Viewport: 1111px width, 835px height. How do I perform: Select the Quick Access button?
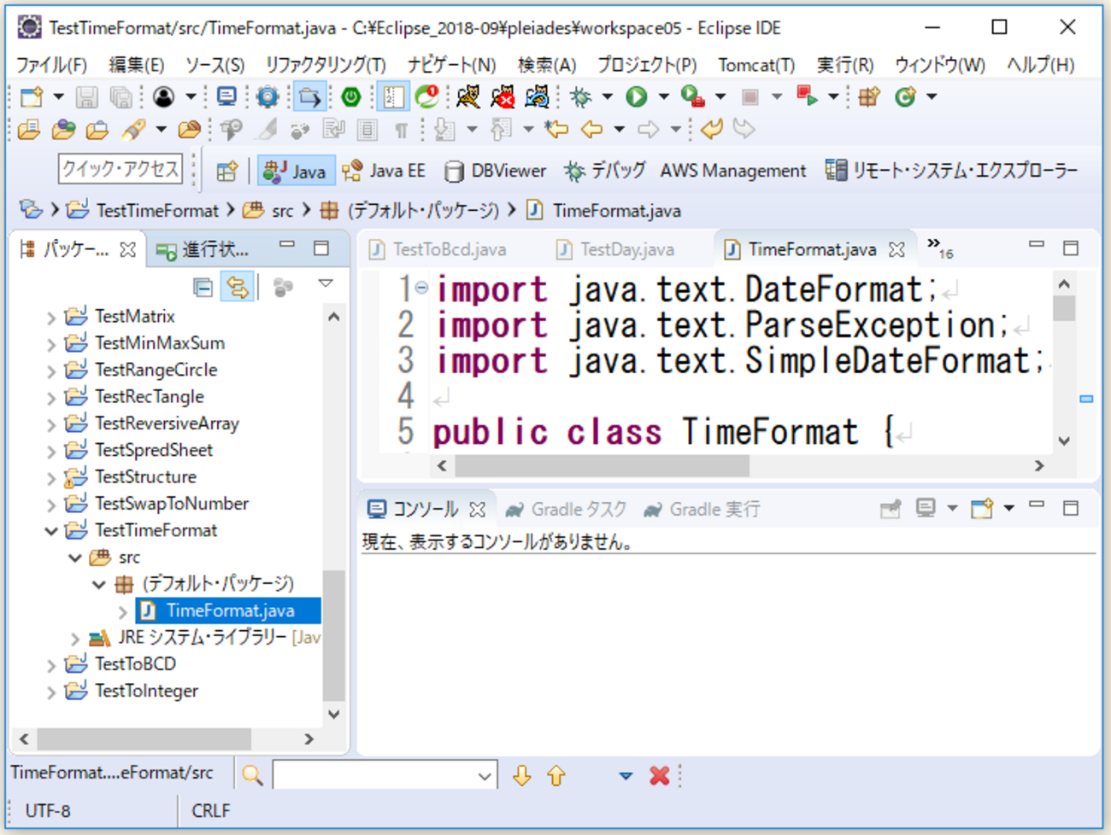click(120, 169)
